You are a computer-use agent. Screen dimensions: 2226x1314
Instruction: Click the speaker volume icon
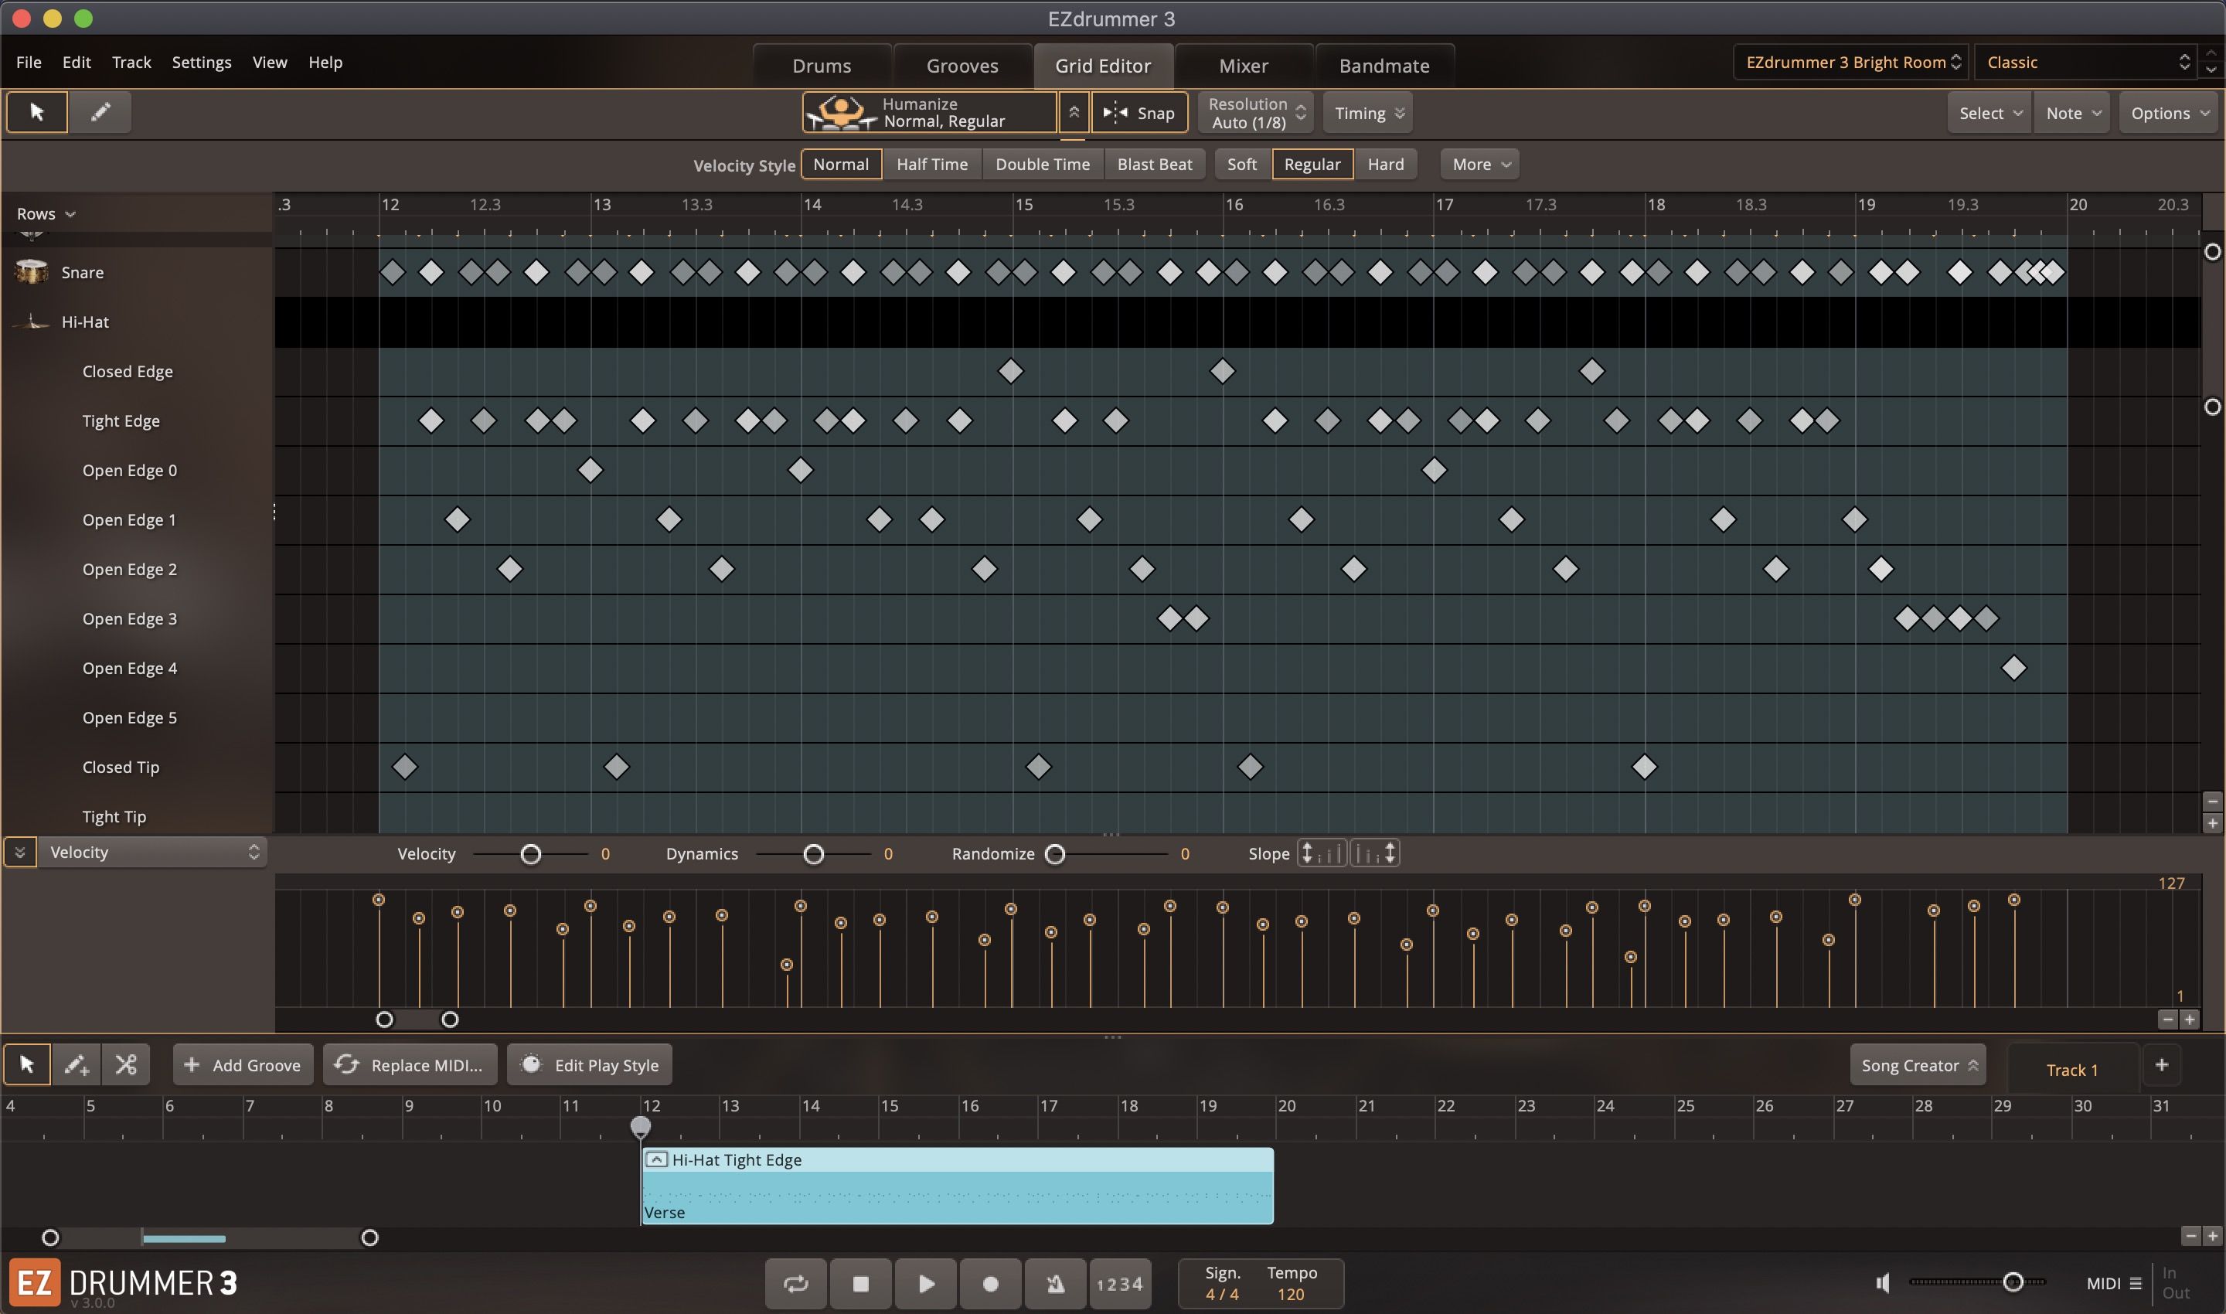[1884, 1282]
